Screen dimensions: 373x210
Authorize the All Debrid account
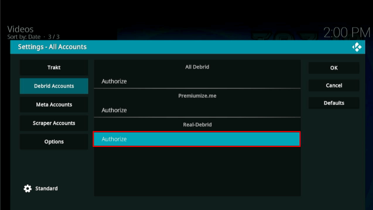tap(197, 81)
